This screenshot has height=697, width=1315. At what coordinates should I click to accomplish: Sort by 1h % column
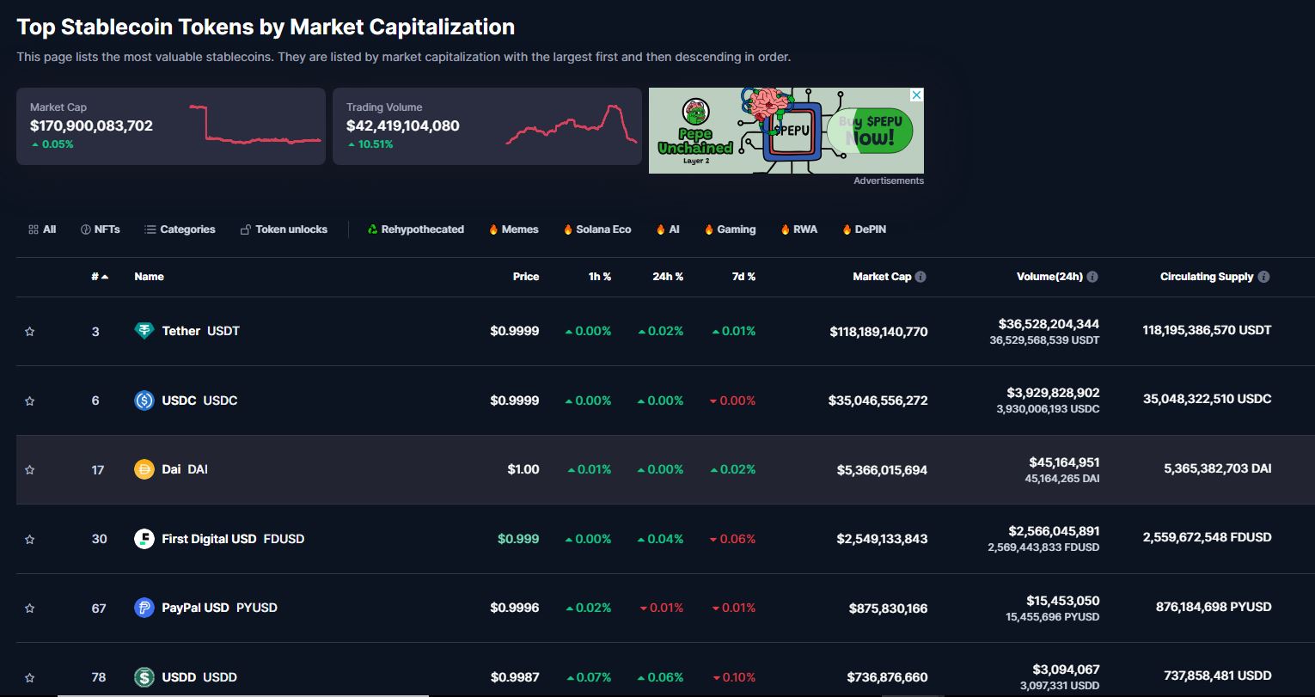tap(599, 277)
